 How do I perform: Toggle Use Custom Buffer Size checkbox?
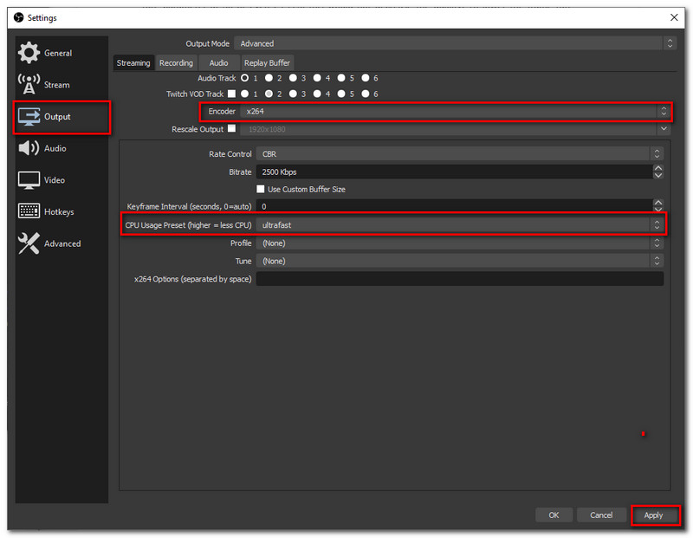[x=261, y=189]
